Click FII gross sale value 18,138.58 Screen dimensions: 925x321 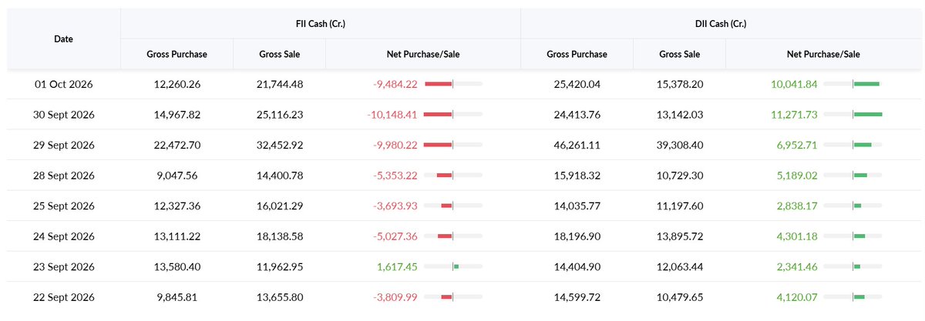pos(280,236)
